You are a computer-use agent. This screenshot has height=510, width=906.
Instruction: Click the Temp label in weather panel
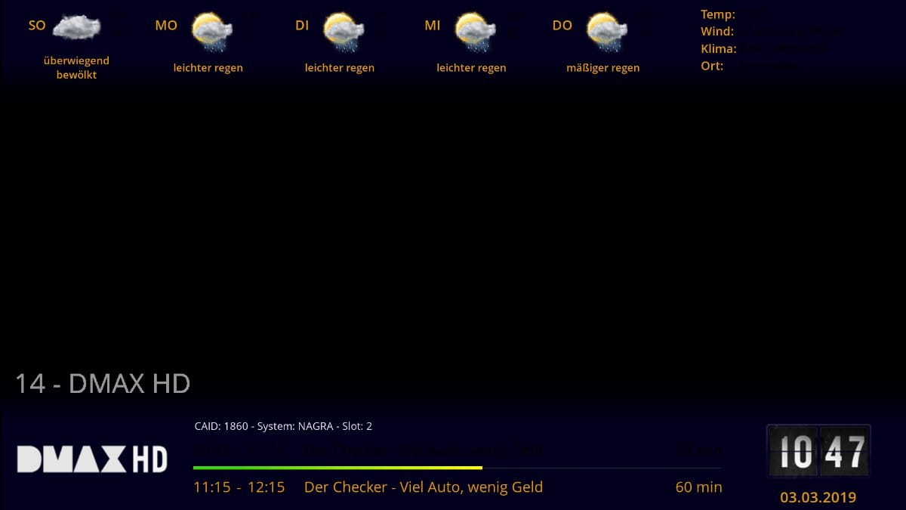(x=717, y=14)
